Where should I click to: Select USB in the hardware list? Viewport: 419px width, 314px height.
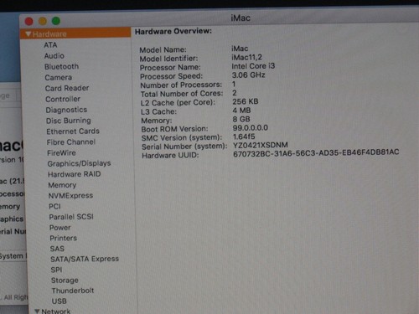[x=59, y=301]
